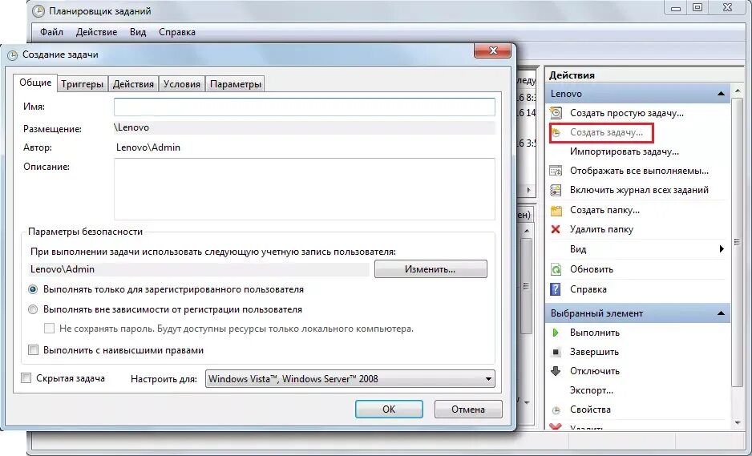
Task: Select Выполнять вне зависимости от регистрации пользователя
Action: (33, 310)
